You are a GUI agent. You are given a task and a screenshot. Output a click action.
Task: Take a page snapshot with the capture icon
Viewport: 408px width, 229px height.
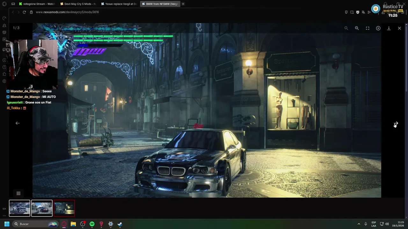pos(352,12)
